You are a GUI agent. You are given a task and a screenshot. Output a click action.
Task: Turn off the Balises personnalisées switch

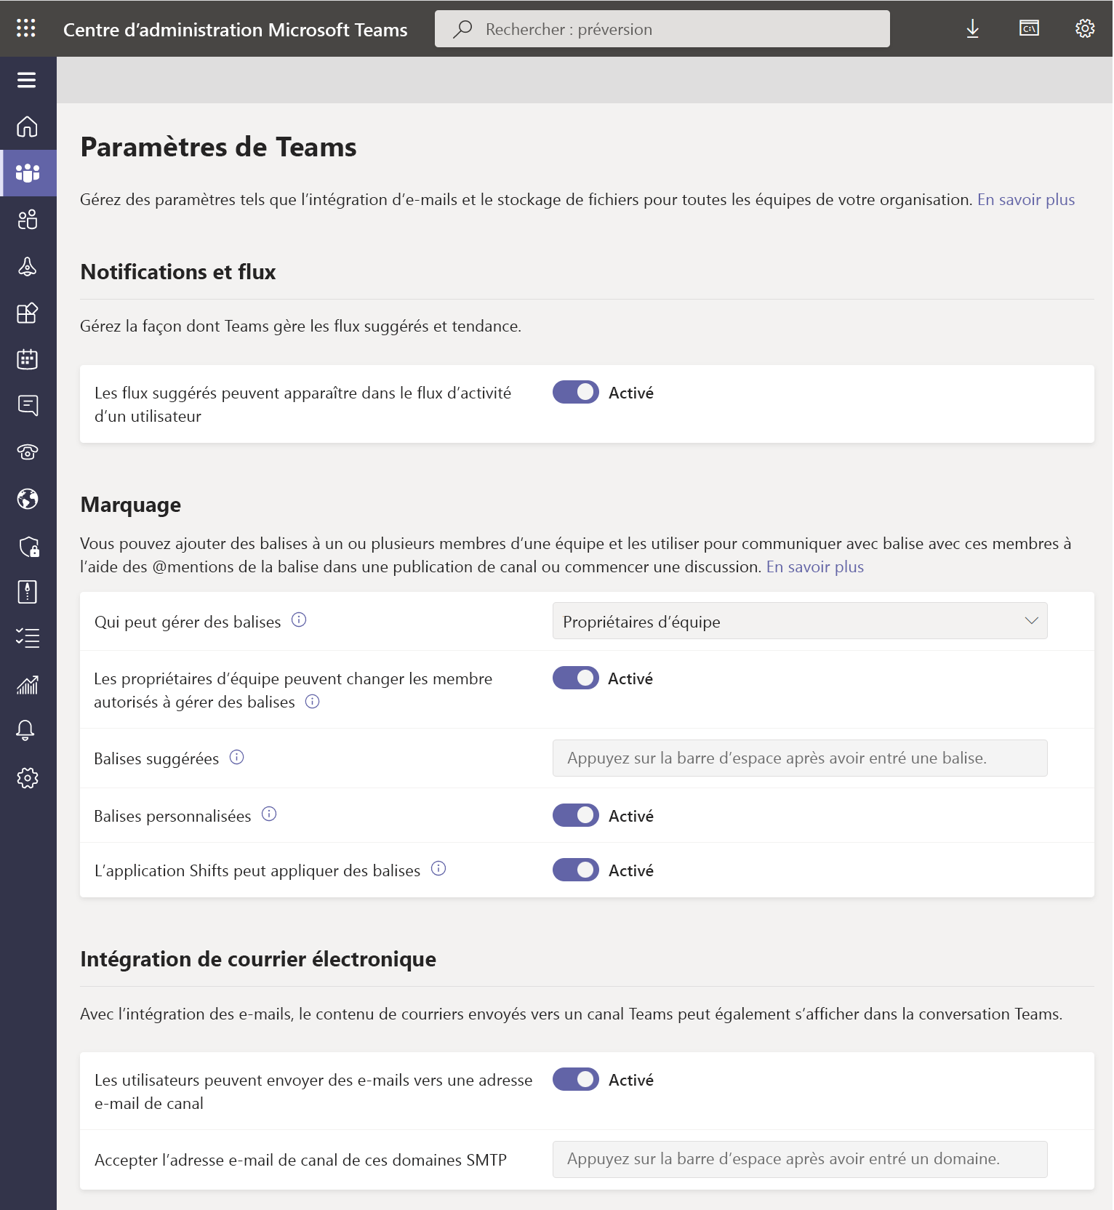coord(576,815)
